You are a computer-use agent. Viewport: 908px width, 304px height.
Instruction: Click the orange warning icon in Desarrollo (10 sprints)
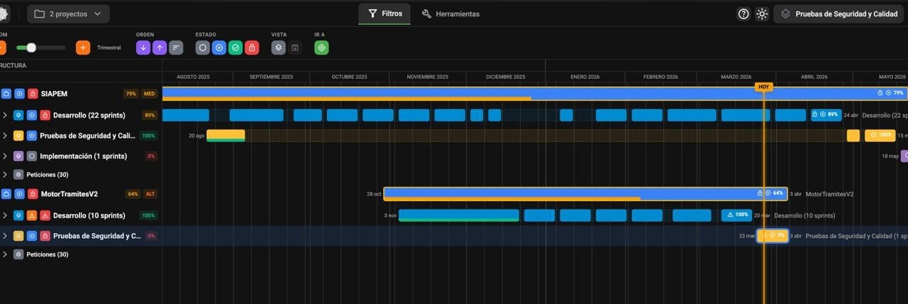(32, 215)
